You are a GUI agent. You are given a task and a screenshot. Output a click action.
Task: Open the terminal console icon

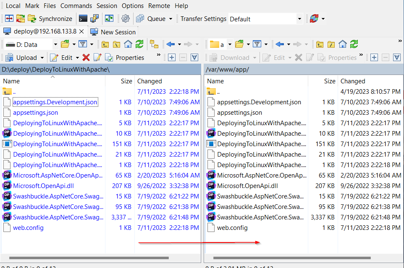point(83,19)
